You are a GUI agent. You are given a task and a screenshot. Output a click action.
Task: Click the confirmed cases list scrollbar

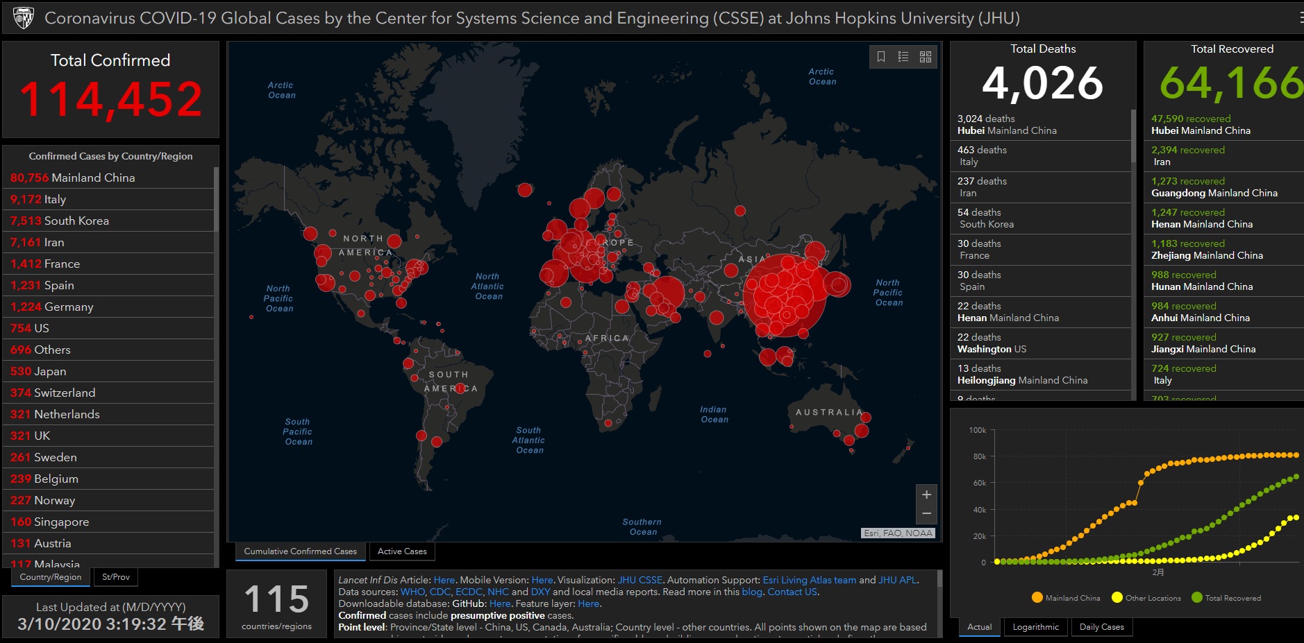[216, 201]
